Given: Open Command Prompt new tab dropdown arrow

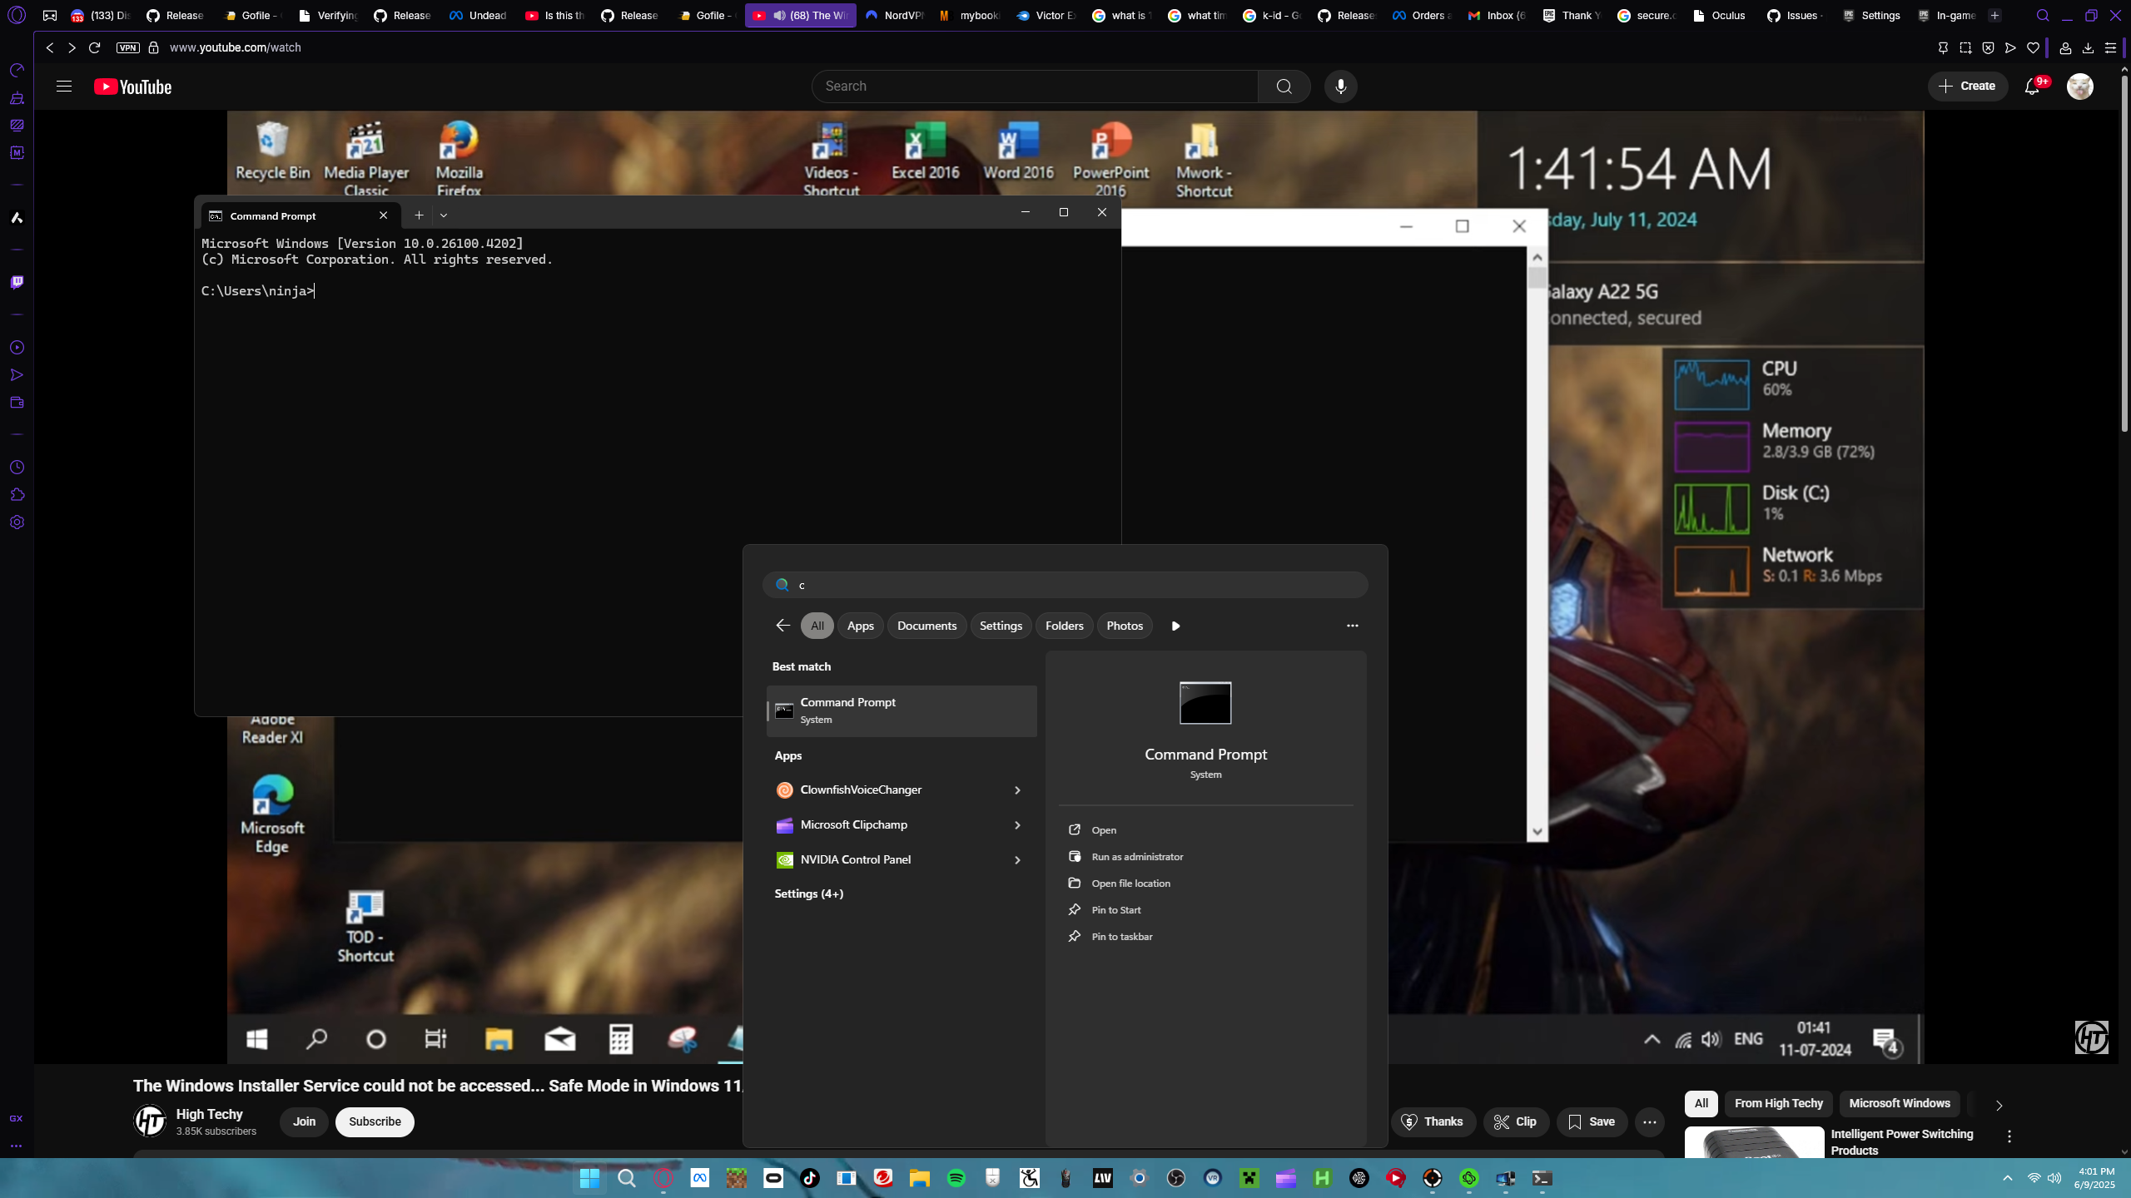Looking at the screenshot, I should (444, 215).
